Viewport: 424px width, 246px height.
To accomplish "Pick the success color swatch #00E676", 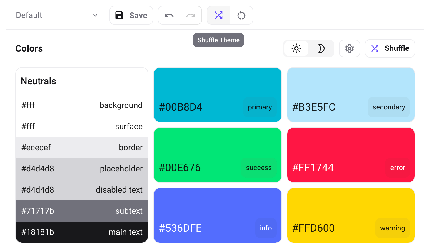I will [x=217, y=155].
